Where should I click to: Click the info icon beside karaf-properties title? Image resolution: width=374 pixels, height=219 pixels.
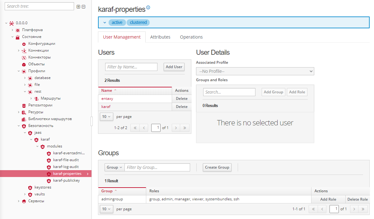point(148,8)
